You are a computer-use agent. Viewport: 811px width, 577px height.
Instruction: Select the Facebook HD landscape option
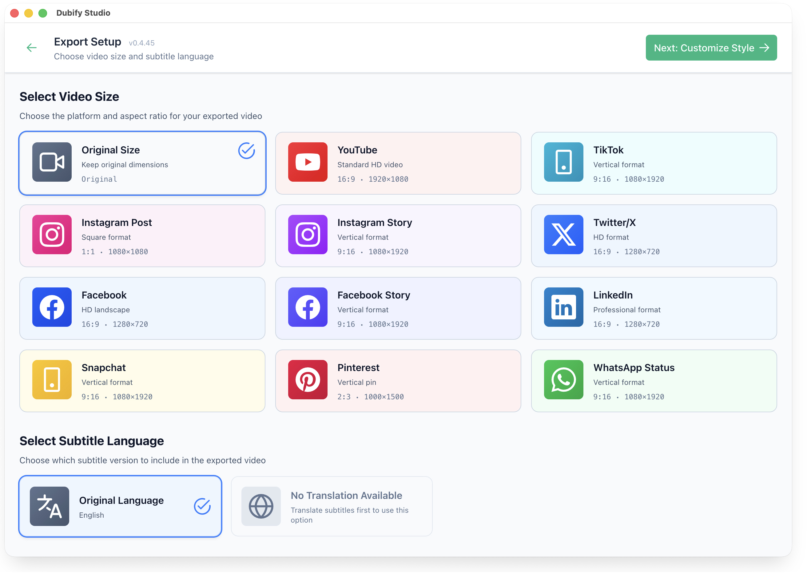click(142, 308)
